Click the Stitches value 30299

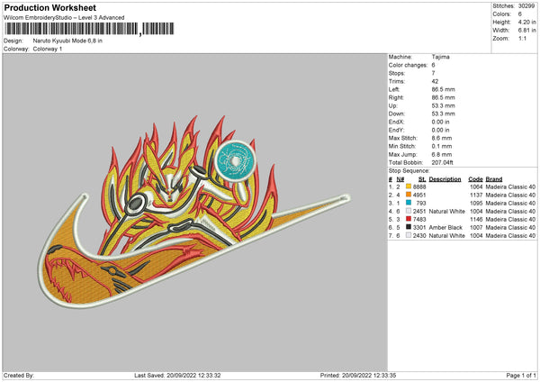click(526, 6)
